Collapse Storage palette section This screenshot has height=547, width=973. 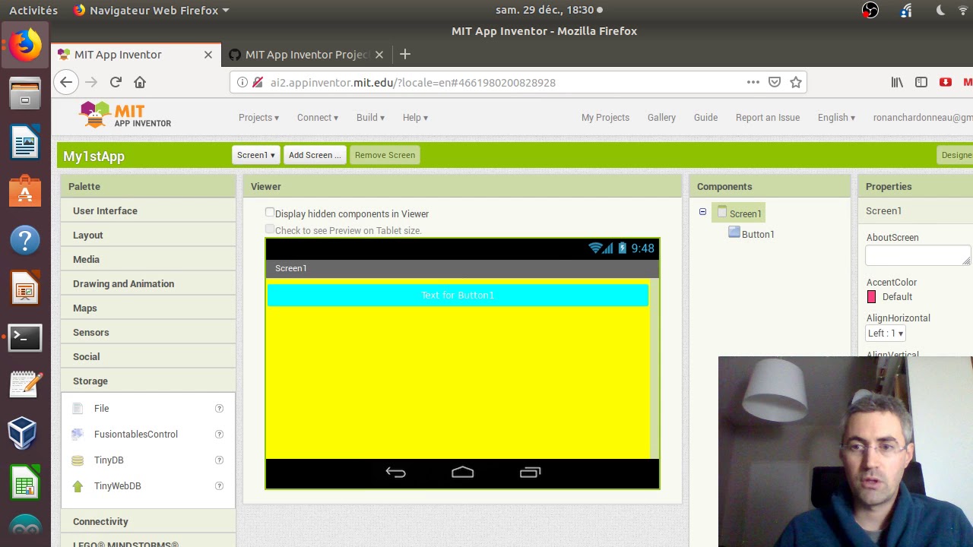(x=148, y=381)
